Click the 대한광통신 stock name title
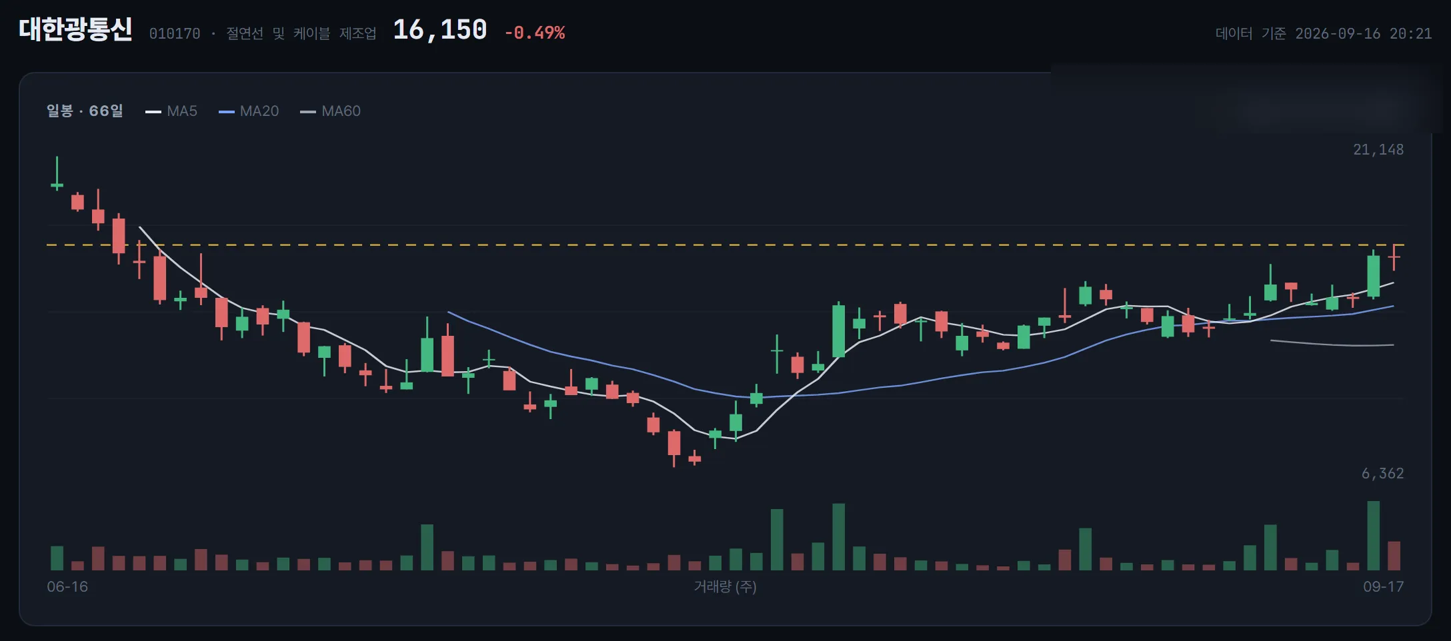Image resolution: width=1451 pixels, height=641 pixels. tap(75, 29)
